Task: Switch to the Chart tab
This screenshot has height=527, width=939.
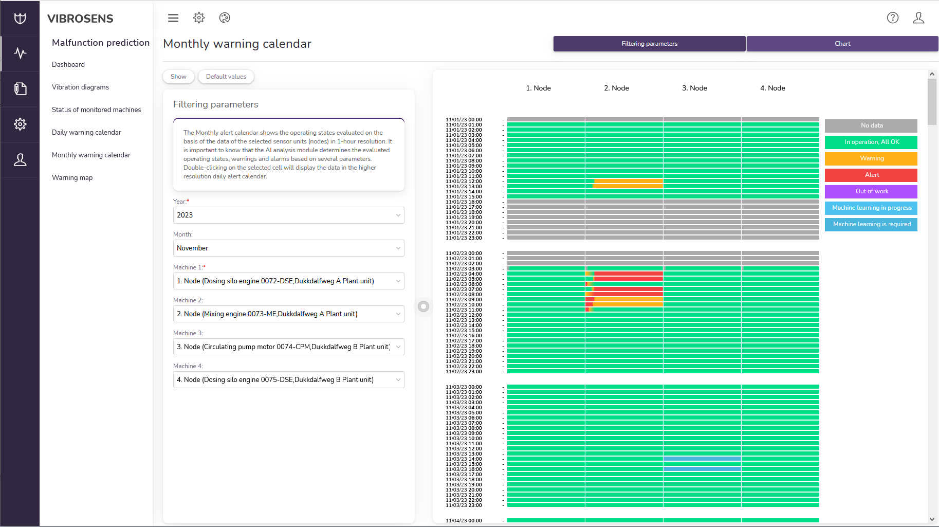Action: click(x=842, y=44)
